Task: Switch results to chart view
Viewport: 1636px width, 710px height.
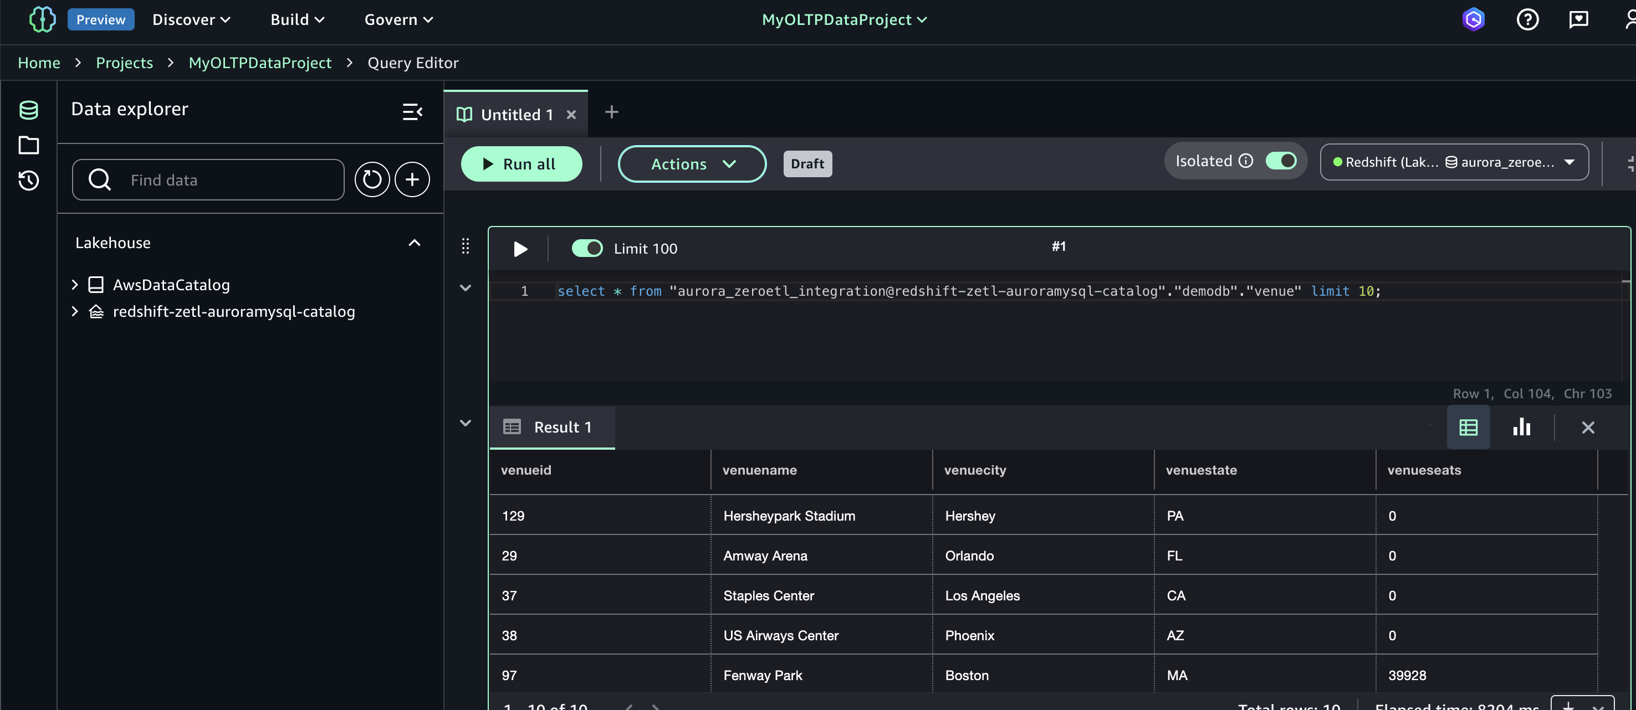Action: coord(1521,427)
